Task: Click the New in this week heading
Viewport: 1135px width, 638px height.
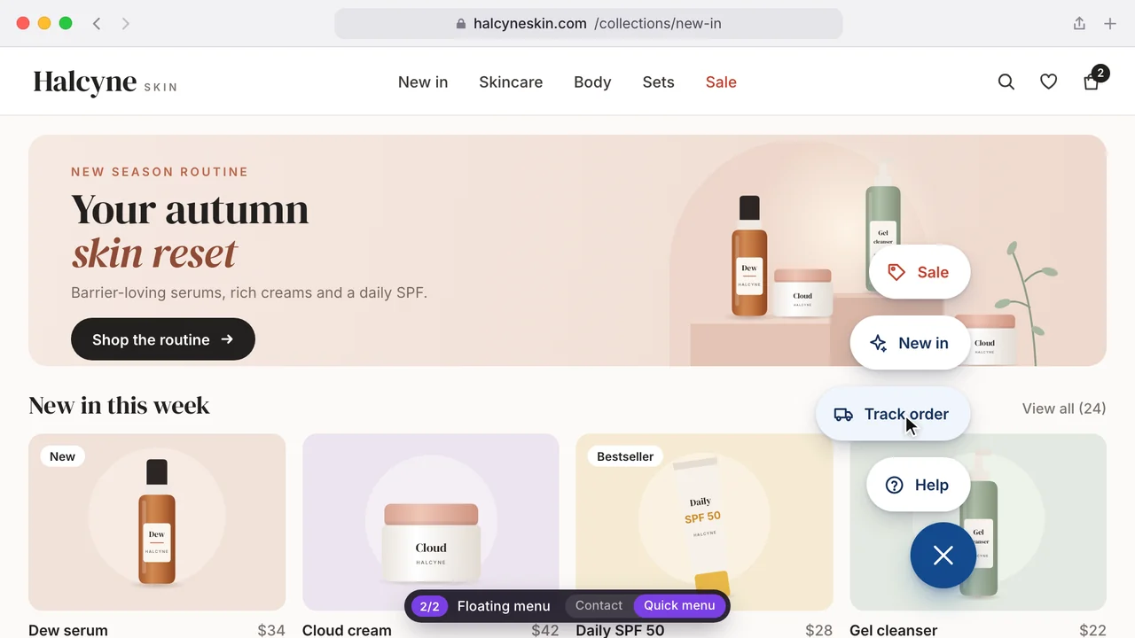Action: click(119, 406)
